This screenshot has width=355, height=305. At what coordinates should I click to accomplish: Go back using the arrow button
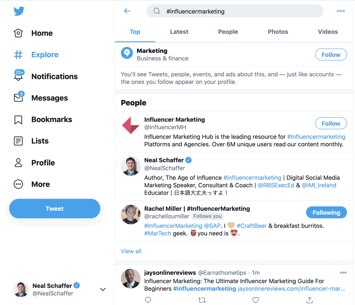[x=127, y=11]
